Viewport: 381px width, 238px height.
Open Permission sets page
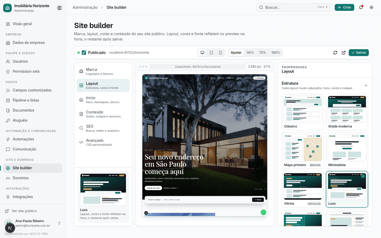point(33,71)
